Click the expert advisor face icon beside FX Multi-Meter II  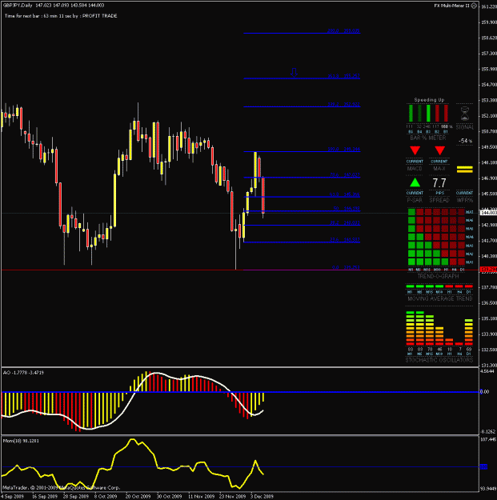coord(474,6)
